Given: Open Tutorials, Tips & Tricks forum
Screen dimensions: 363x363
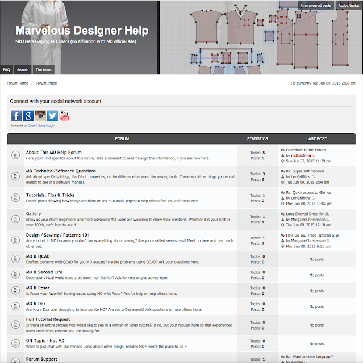Looking at the screenshot, I should pyautogui.click(x=51, y=195).
